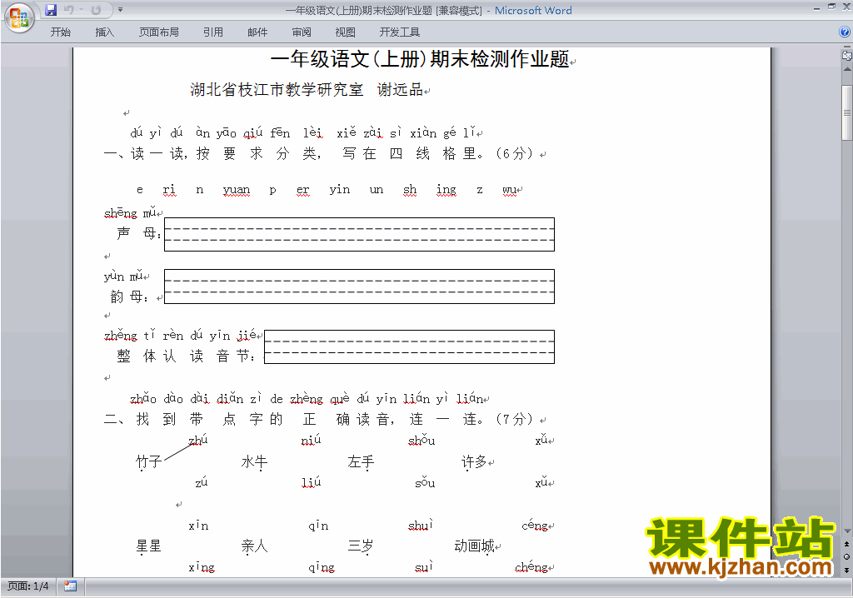The height and width of the screenshot is (598, 853).
Task: Restore down the Word window
Action: [832, 7]
